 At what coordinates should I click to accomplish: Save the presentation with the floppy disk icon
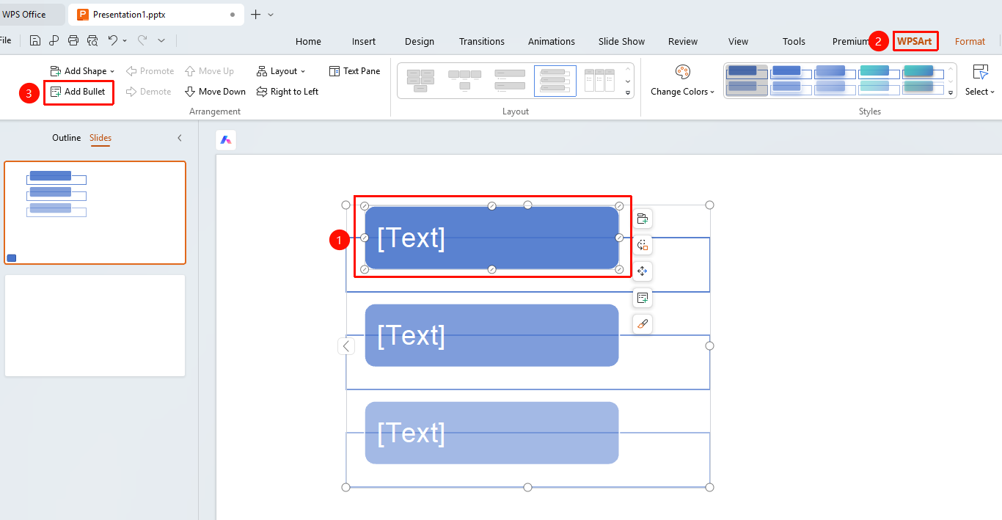click(x=35, y=41)
